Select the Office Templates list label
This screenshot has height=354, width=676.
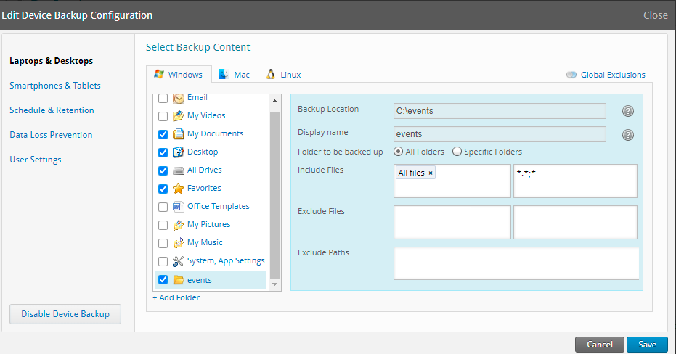(218, 206)
